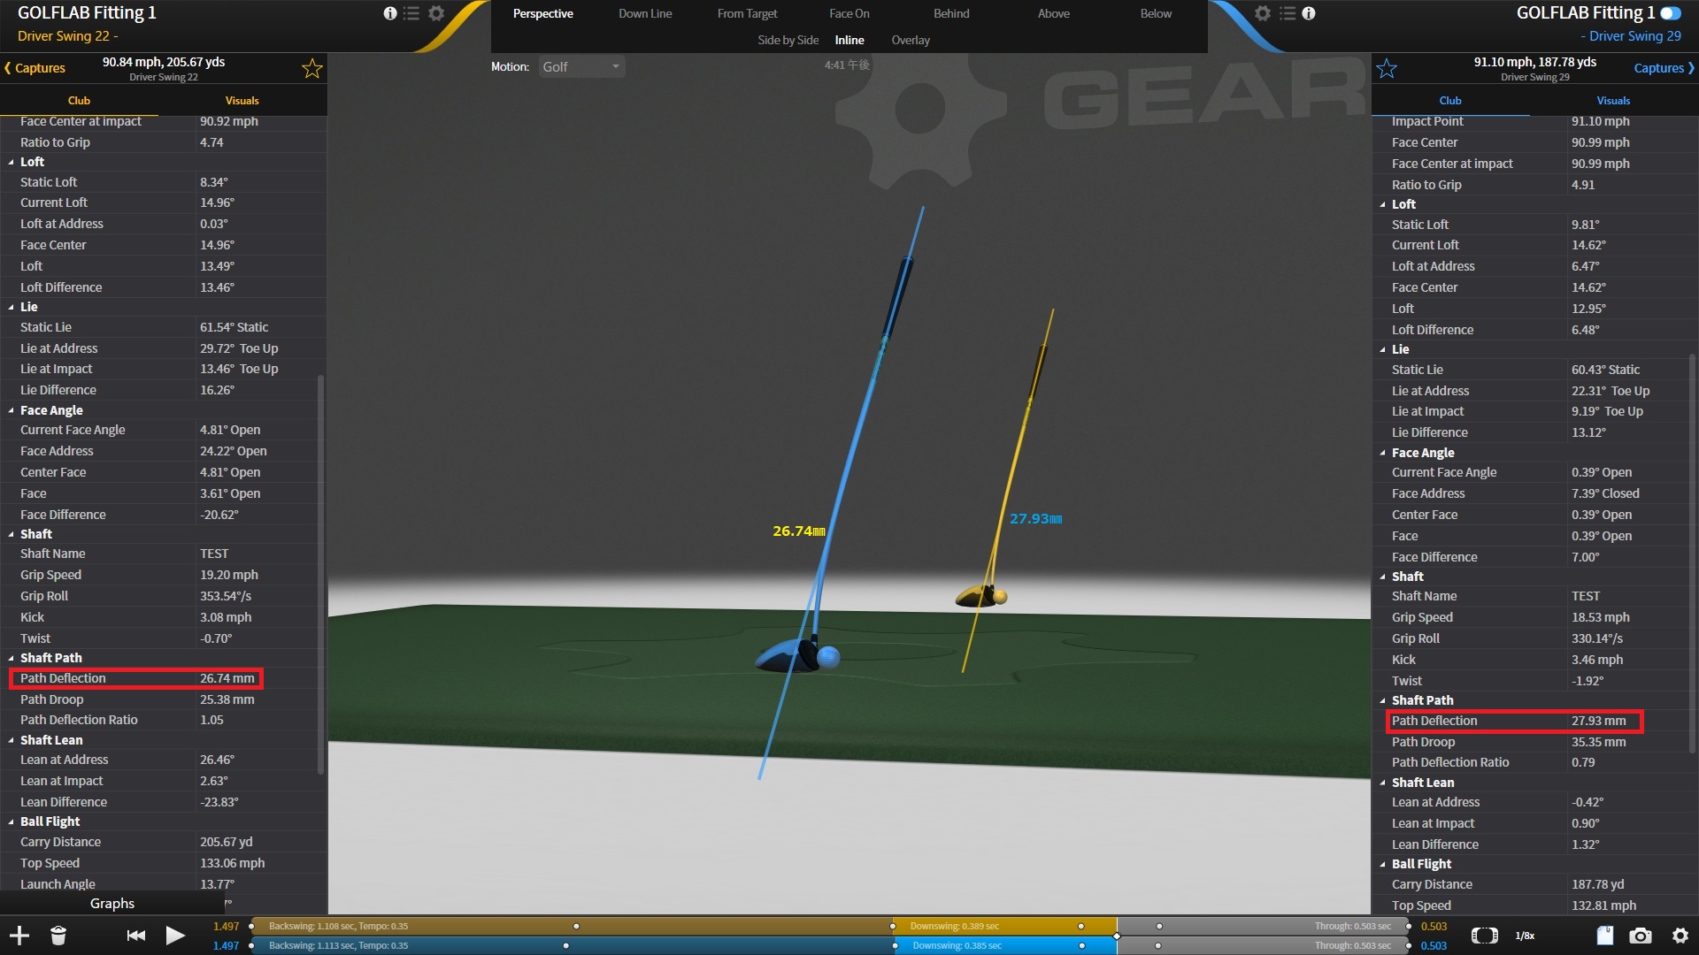Open left panel info icon
1699x955 pixels.
[x=390, y=13]
